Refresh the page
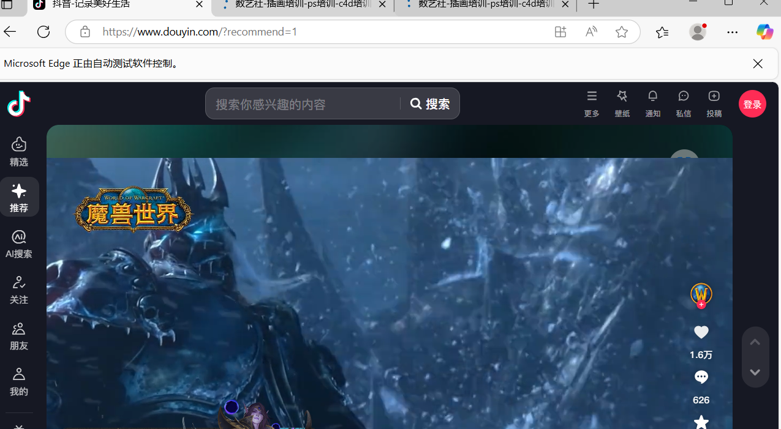 (43, 32)
